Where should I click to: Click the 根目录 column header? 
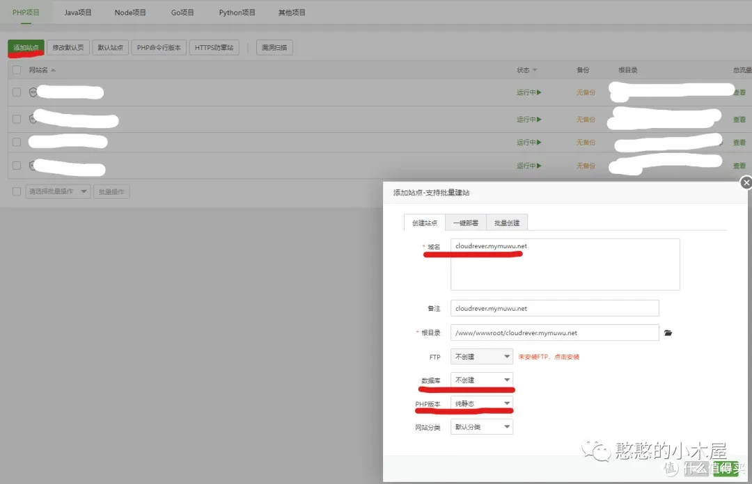coord(628,70)
